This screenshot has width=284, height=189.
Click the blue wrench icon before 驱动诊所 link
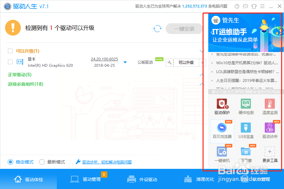click(x=78, y=162)
